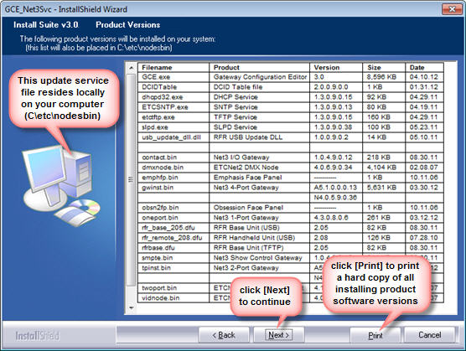Click the ETCNet2 DMX Node product cell
The height and width of the screenshot is (351, 466).
coord(260,168)
